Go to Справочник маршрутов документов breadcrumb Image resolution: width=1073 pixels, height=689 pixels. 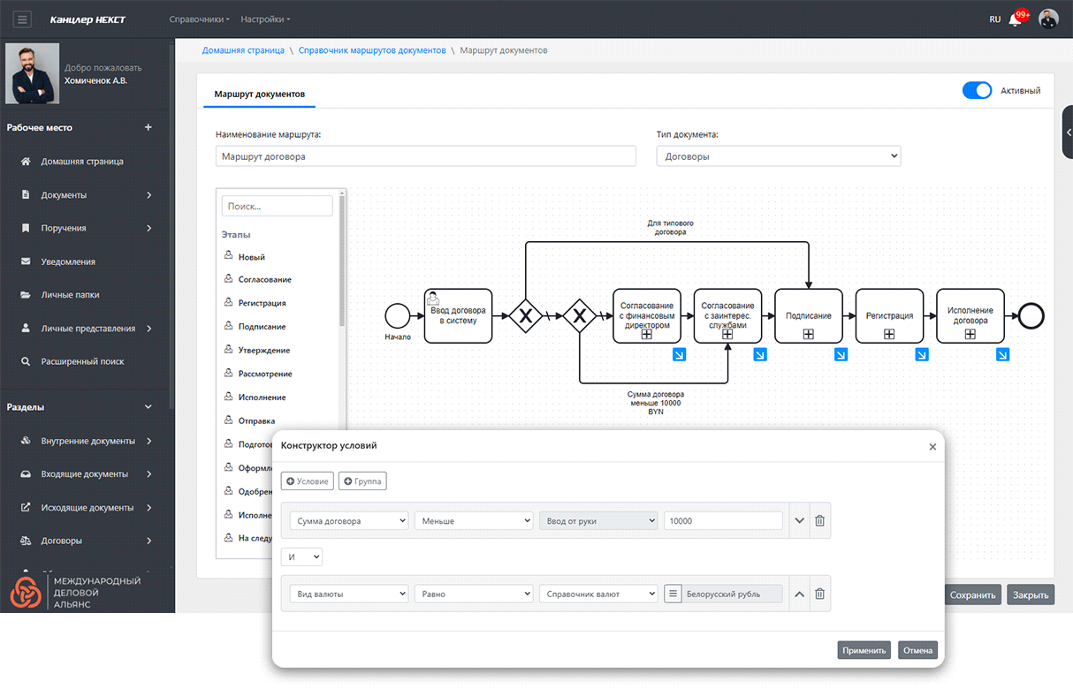coord(372,50)
